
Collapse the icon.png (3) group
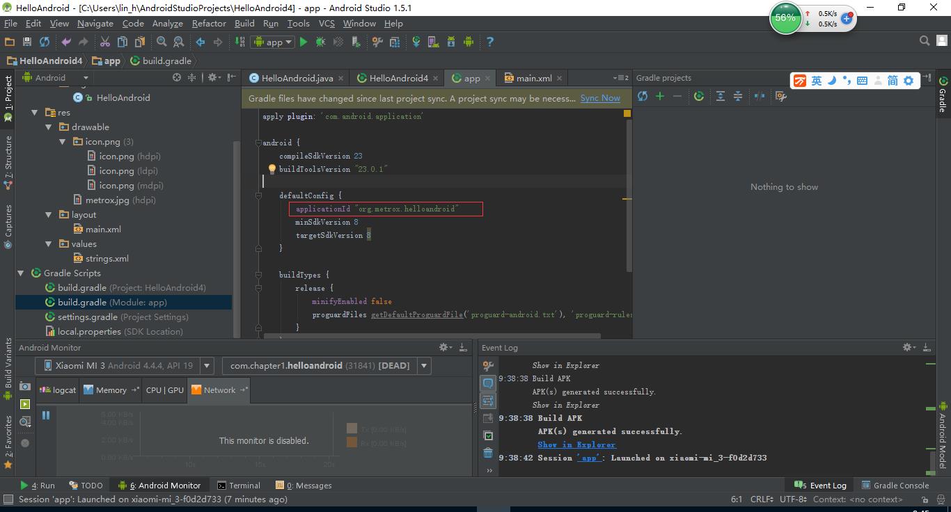coord(63,141)
